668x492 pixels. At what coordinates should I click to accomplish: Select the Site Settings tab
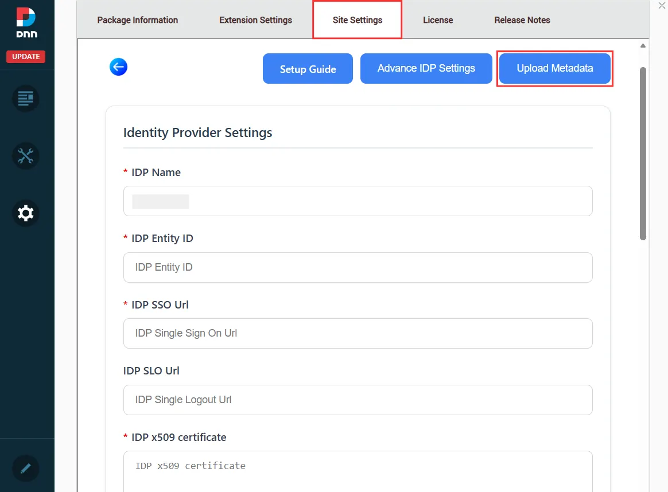coord(358,20)
